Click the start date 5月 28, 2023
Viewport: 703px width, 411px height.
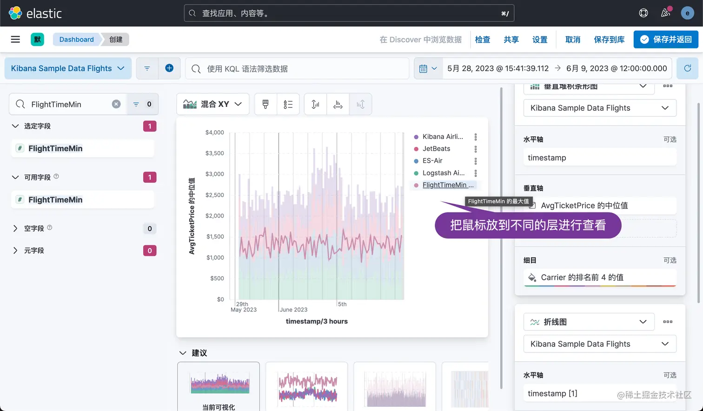(498, 68)
